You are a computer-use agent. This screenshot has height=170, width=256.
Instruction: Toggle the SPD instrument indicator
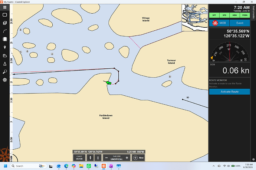coord(224,15)
